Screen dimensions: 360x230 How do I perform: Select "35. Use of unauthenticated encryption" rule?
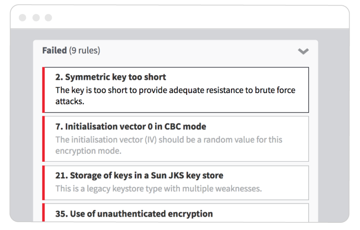click(x=134, y=214)
